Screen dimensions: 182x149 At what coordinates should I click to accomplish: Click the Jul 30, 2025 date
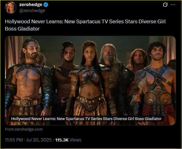(x=39, y=140)
